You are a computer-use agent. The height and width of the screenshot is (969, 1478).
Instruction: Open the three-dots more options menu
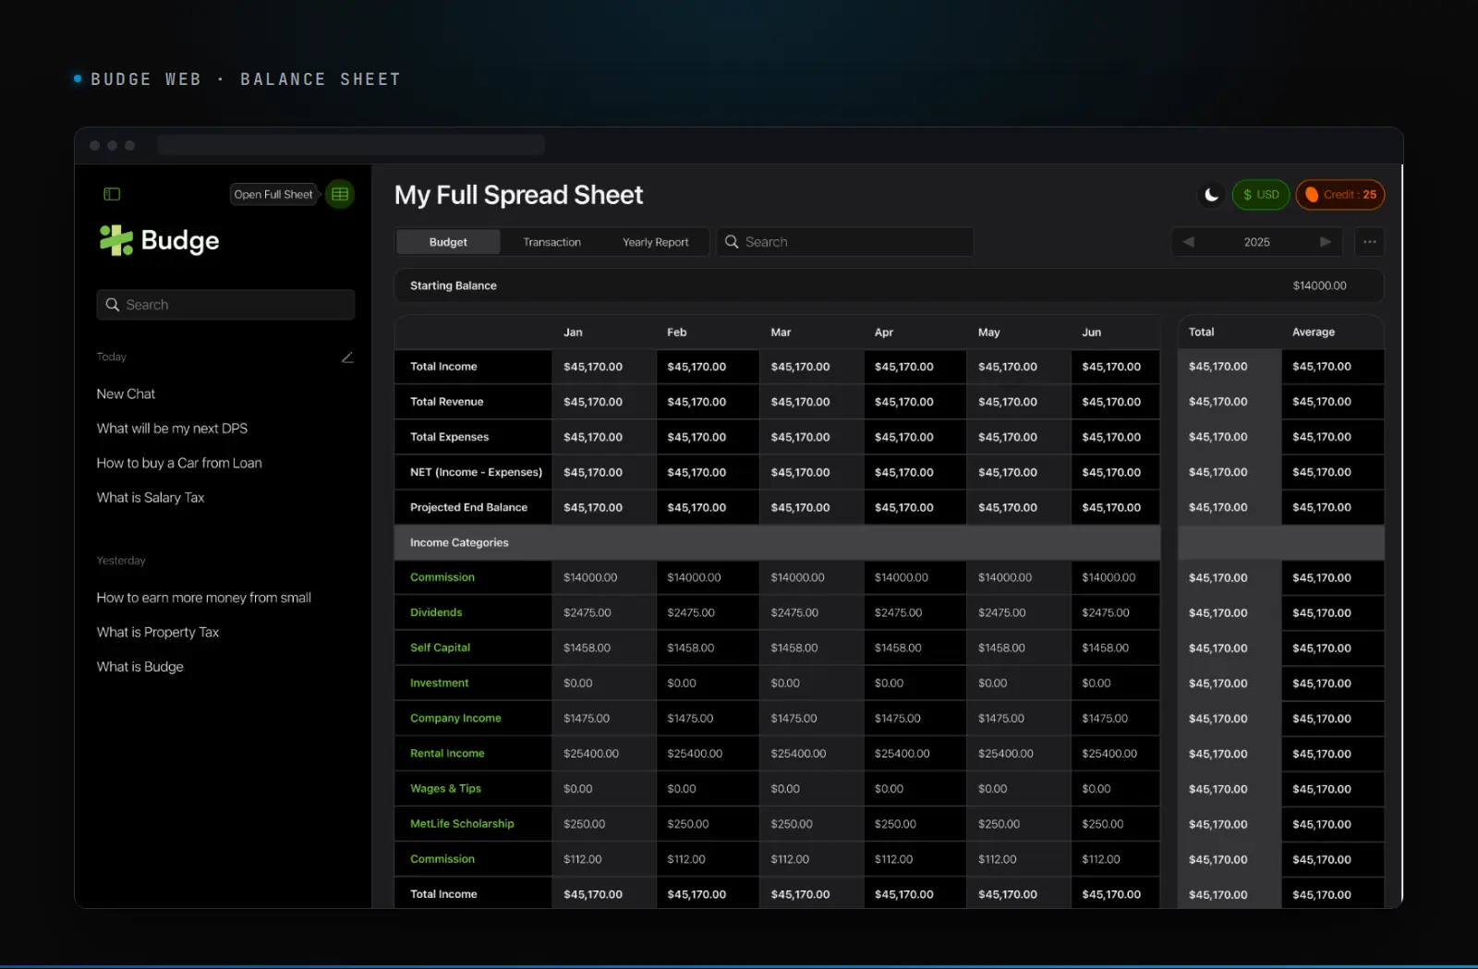(1370, 242)
